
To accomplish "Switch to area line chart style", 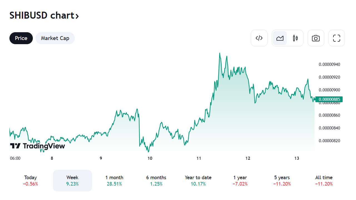I will tap(280, 38).
